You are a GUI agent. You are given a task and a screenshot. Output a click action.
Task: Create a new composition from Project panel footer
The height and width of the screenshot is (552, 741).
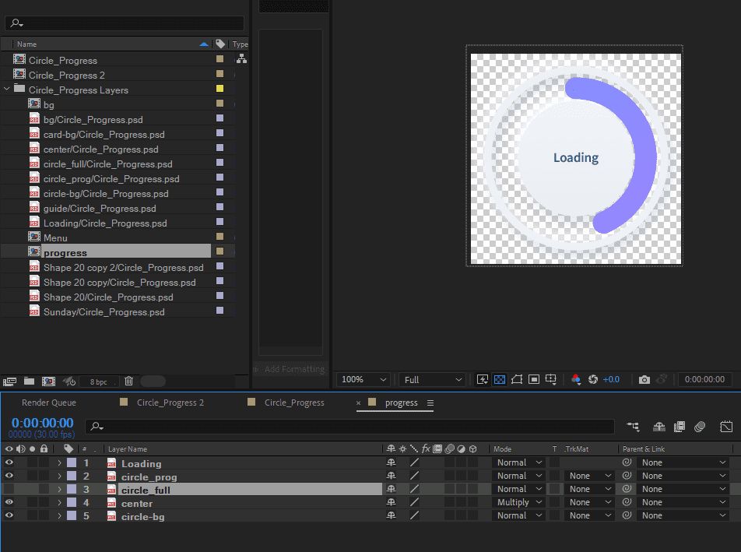[49, 381]
